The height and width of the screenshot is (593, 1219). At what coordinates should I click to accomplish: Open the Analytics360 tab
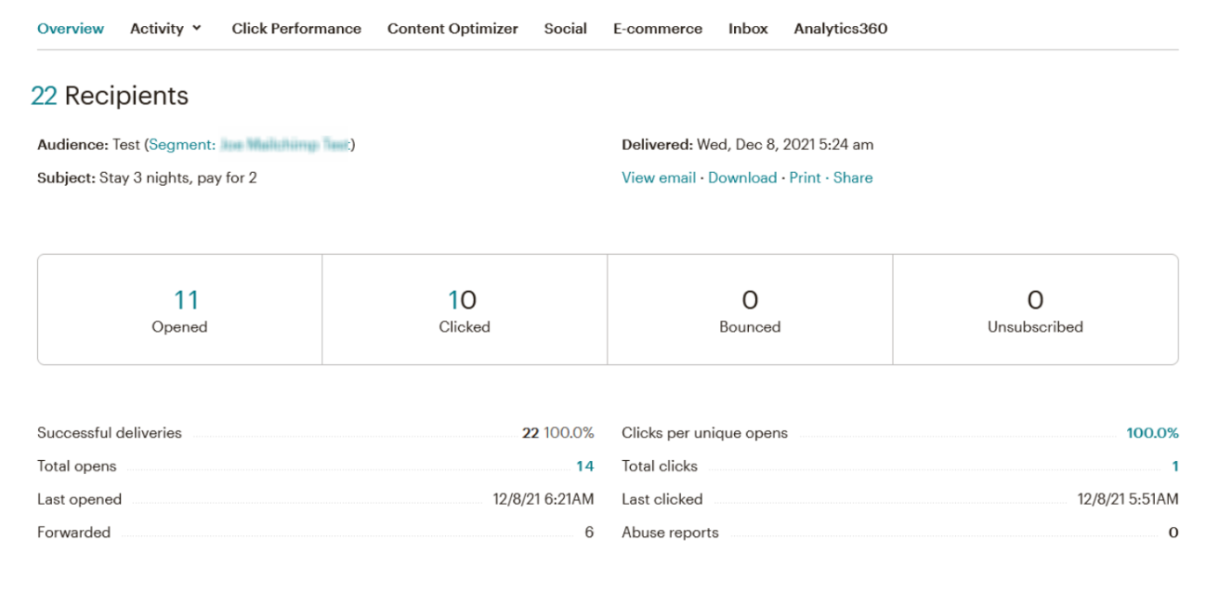[840, 29]
